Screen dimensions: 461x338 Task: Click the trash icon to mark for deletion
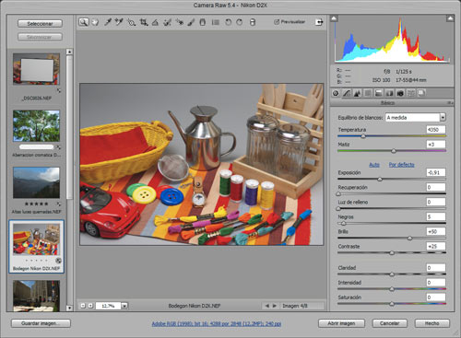click(253, 22)
